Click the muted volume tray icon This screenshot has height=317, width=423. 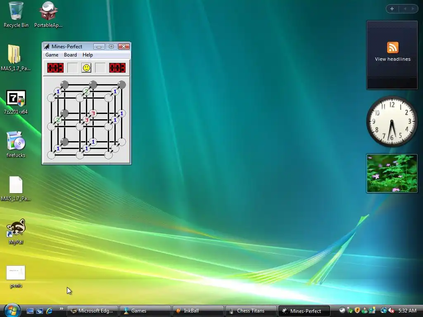tap(391, 310)
